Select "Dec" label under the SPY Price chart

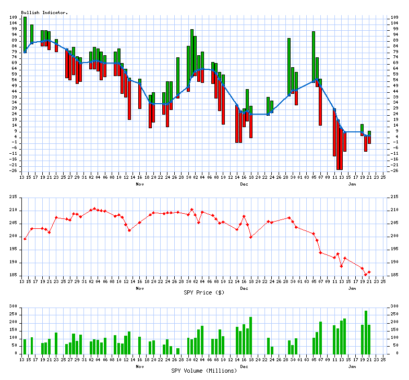point(244,288)
